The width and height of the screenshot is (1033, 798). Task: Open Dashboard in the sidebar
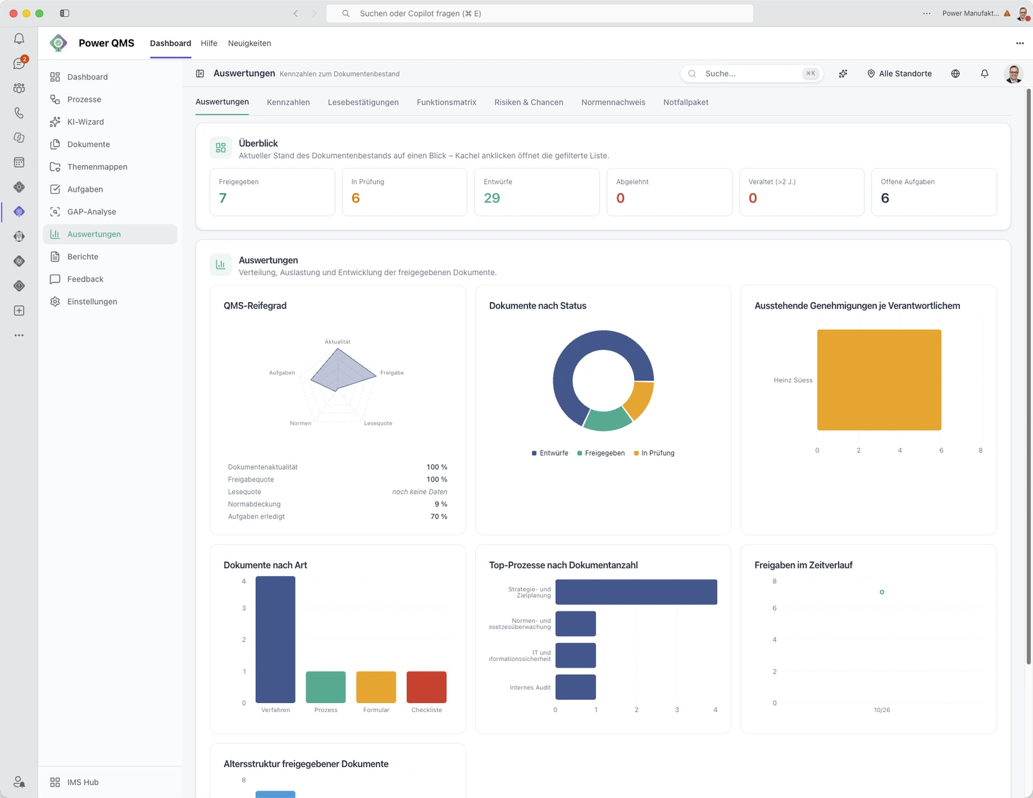click(x=110, y=77)
